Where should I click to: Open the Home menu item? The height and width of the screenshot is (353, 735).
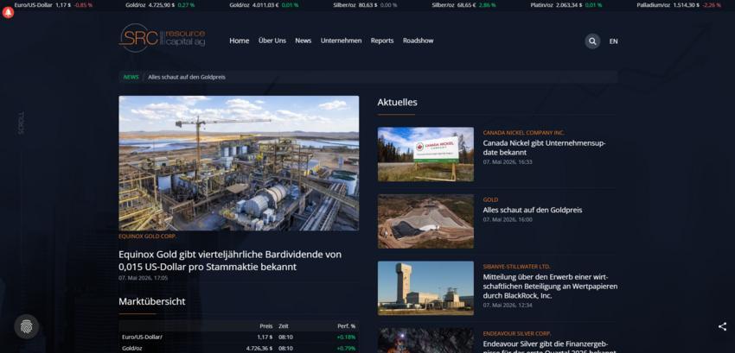[239, 41]
